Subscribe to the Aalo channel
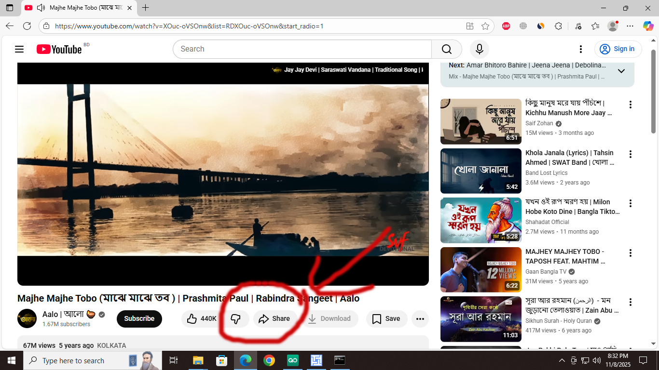 [139, 318]
